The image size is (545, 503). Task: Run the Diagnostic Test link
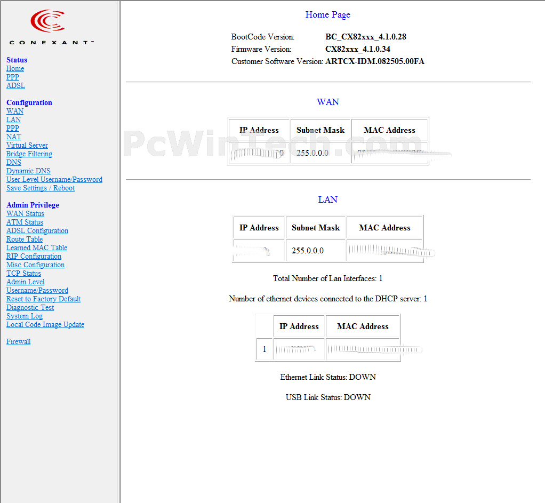pos(30,308)
